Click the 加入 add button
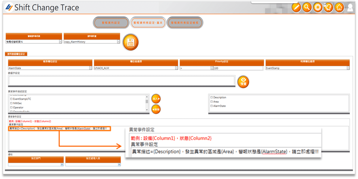Image resolution: width=358 pixels, height=179 pixels. click(x=156, y=98)
